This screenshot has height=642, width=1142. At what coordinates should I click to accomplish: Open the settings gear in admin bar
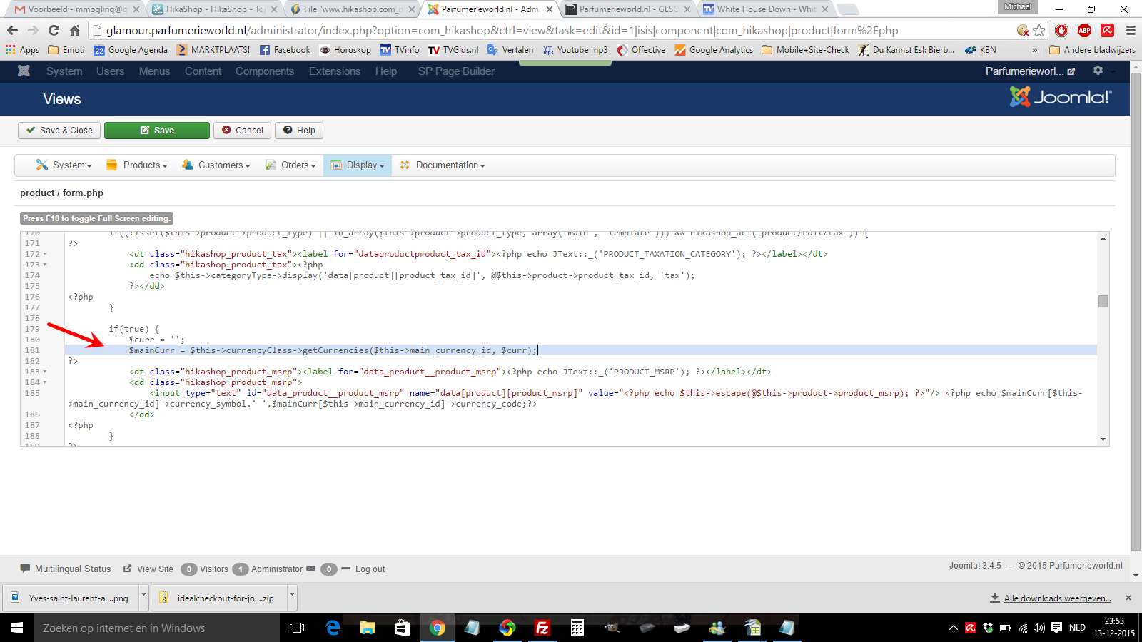(x=1098, y=71)
